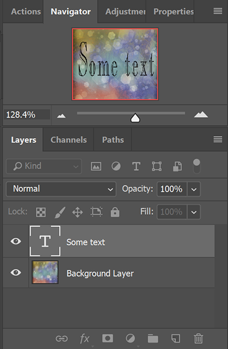Prevent auto-nesting into artboards lock

tap(96, 212)
